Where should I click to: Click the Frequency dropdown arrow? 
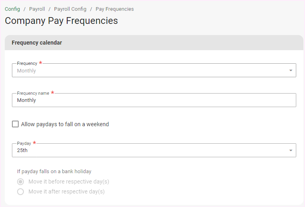291,71
